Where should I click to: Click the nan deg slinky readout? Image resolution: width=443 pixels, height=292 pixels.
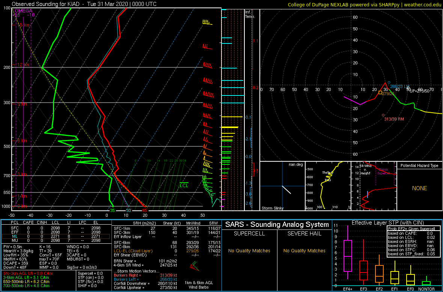pos(296,164)
